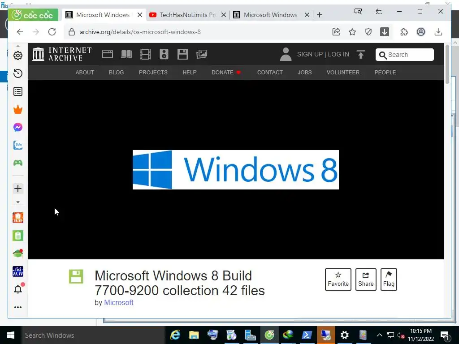Open the Microsoft creator link

pos(118,302)
